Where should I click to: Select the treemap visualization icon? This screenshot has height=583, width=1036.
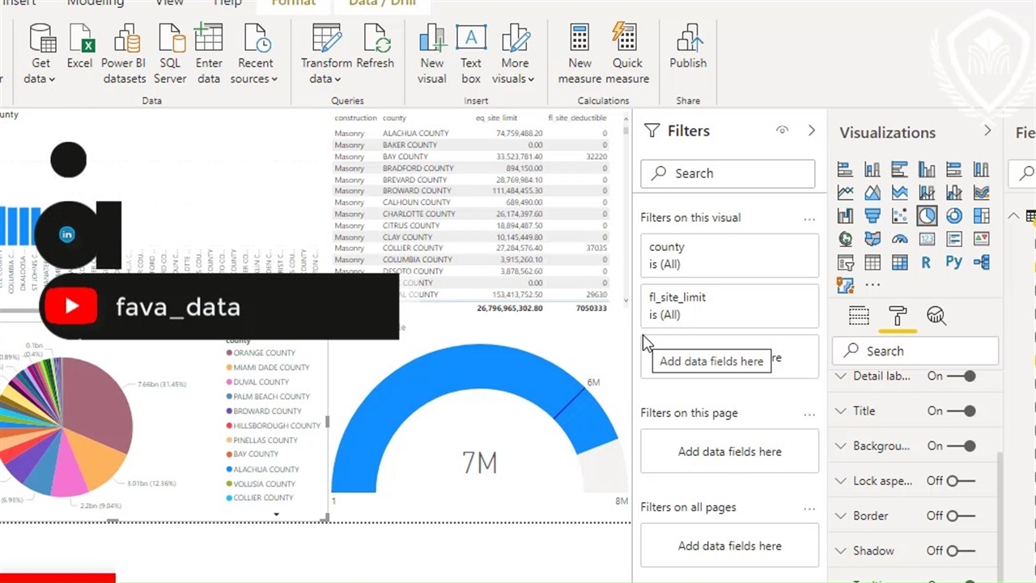pos(982,215)
